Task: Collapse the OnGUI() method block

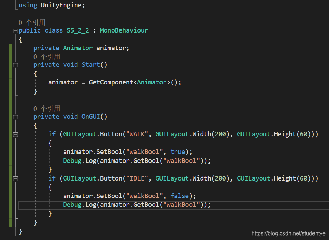Action: [x=15, y=117]
